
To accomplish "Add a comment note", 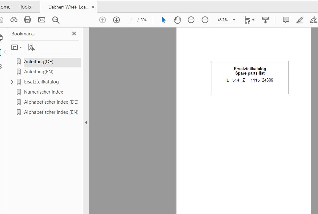I will (x=286, y=20).
